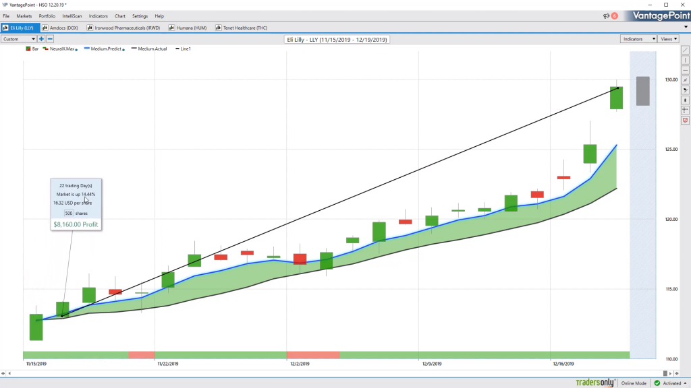Expand the Activated status arrow

[686, 383]
